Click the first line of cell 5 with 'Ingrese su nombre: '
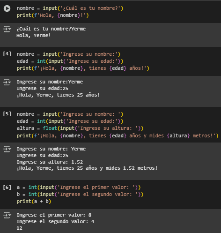Viewport: 221px width, 233px height. pos(70,114)
